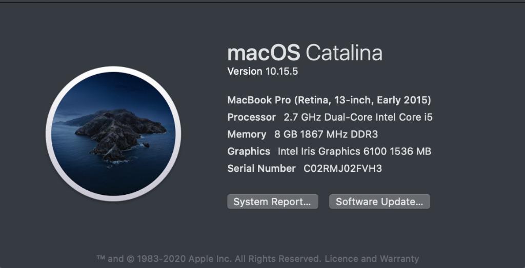525x268 pixels.
Task: Click Intel Iris Graphics 6100 1536 MB value
Action: 355,151
